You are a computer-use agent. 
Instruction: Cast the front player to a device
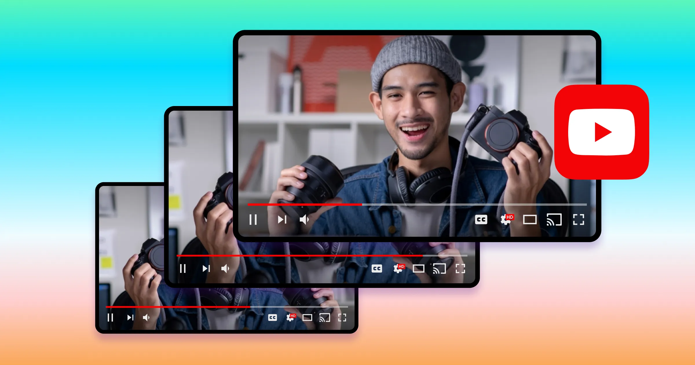(554, 220)
